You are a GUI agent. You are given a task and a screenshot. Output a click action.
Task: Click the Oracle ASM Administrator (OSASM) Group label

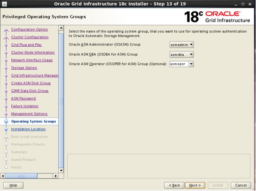click(x=105, y=44)
